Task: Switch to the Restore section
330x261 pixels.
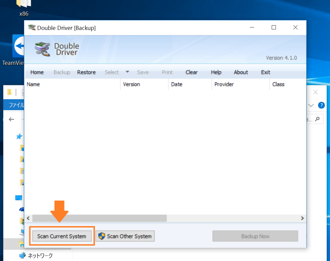Action: point(86,72)
